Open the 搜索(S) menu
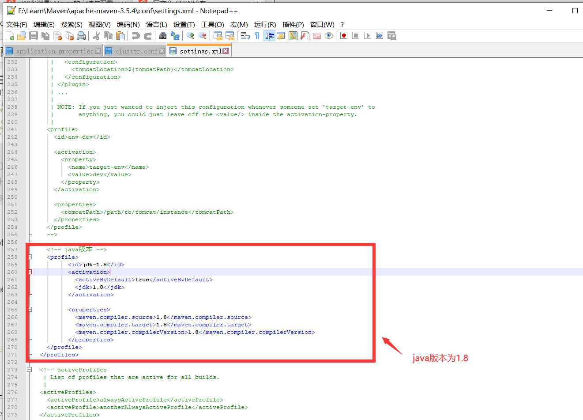Image resolution: width=583 pixels, height=420 pixels. pos(71,25)
